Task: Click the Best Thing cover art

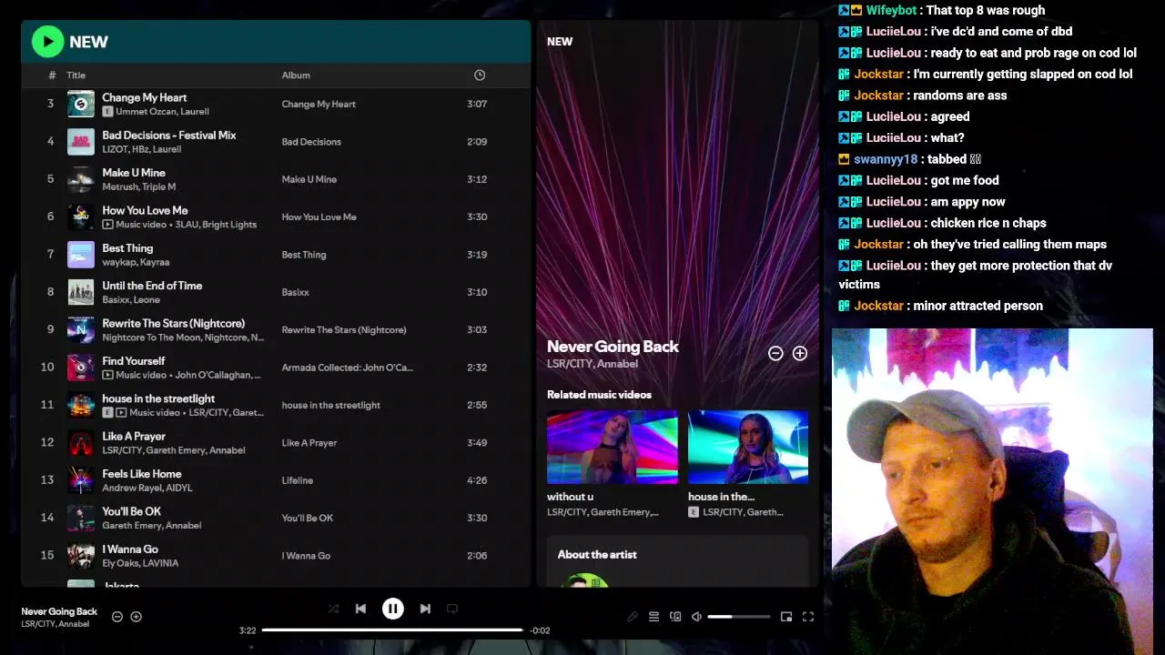Action: coord(81,255)
